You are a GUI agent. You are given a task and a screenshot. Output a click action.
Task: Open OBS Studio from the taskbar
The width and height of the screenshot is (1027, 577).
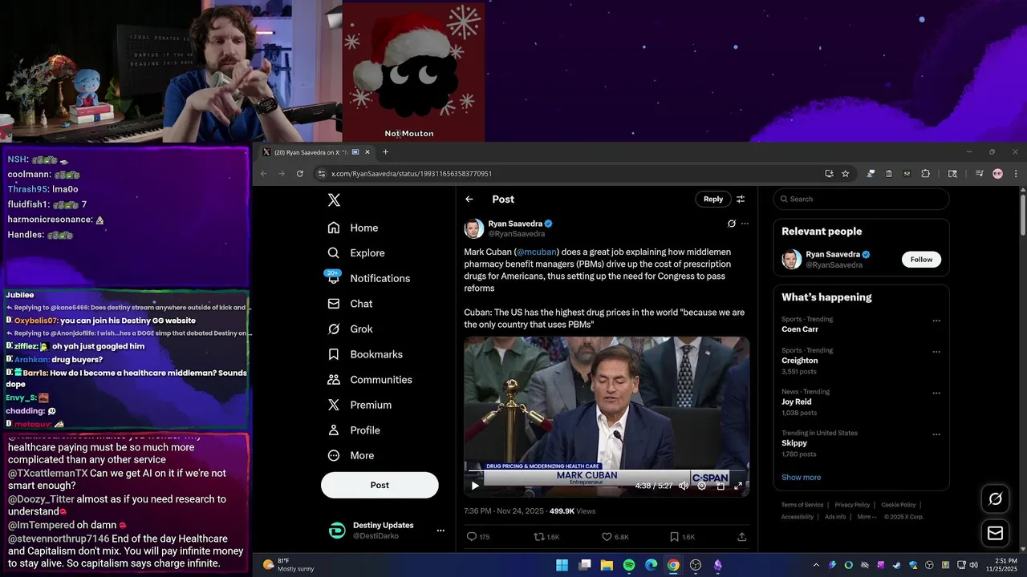click(x=696, y=565)
